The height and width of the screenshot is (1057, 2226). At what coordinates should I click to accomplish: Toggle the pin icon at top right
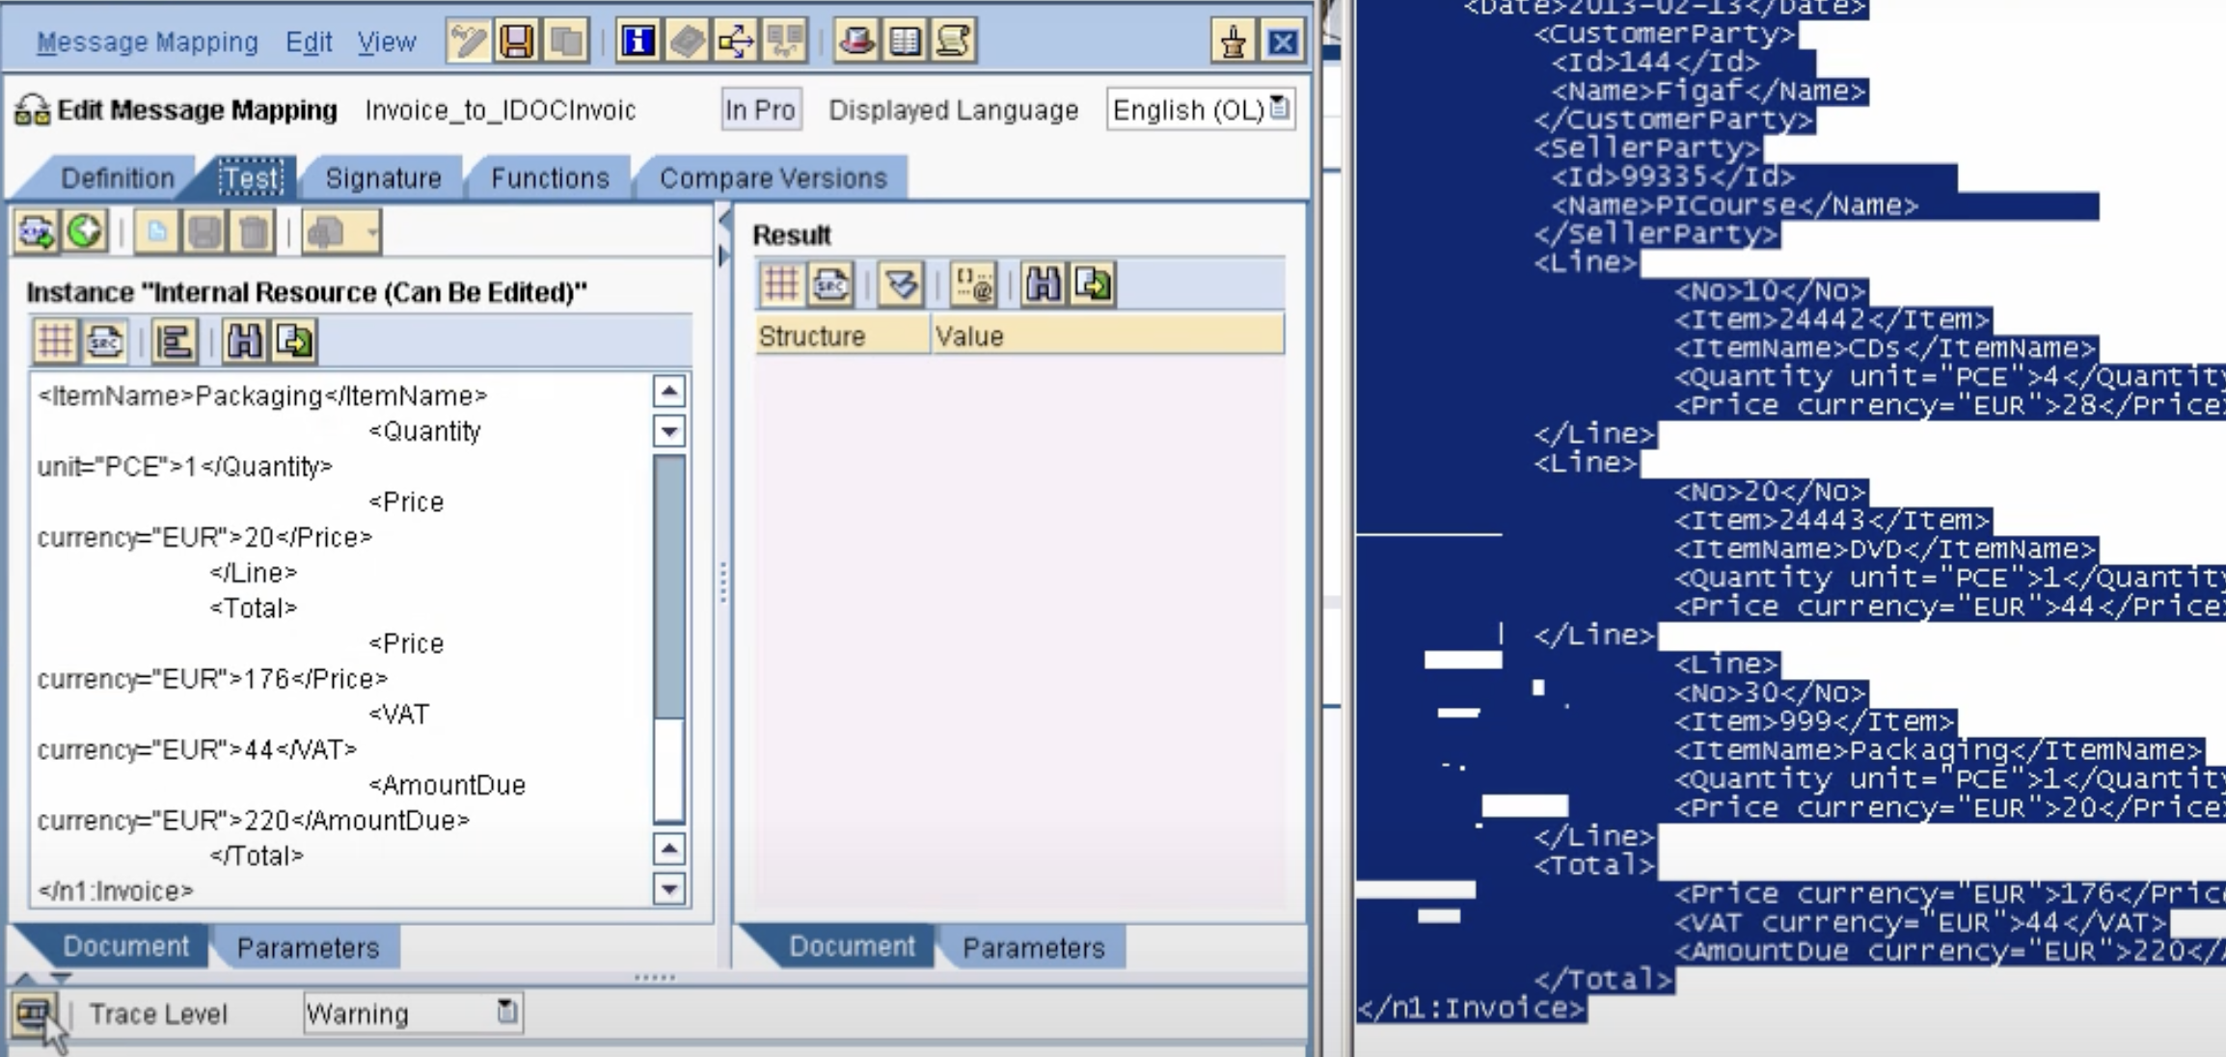[x=1233, y=42]
